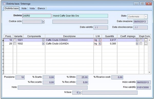The width and height of the screenshot is (154, 99).
Task: Open the Elenco tab
Action: point(41,8)
